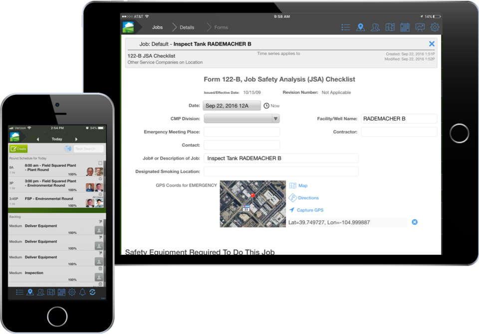Tap the contacts icon in the top toolbar

[x=375, y=27]
